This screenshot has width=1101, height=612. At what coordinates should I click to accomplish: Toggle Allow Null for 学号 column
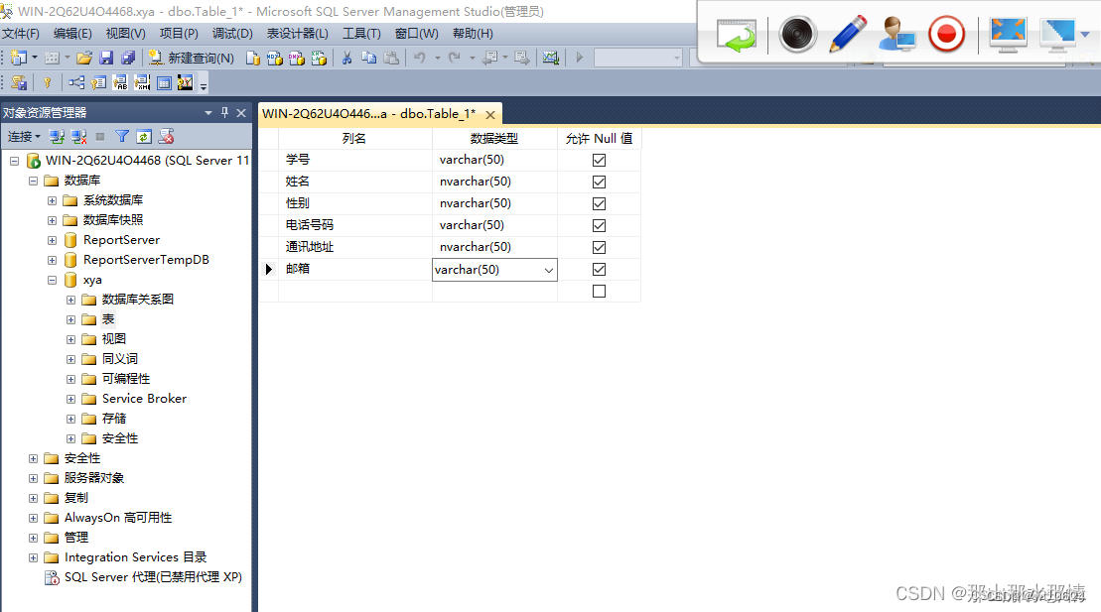point(599,160)
